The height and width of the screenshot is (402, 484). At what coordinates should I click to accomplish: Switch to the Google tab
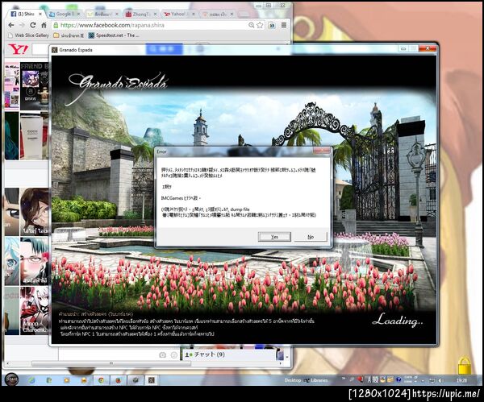63,15
